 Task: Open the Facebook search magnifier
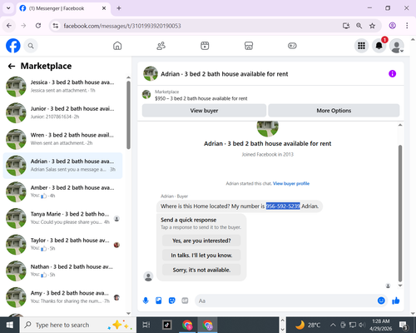[31, 46]
